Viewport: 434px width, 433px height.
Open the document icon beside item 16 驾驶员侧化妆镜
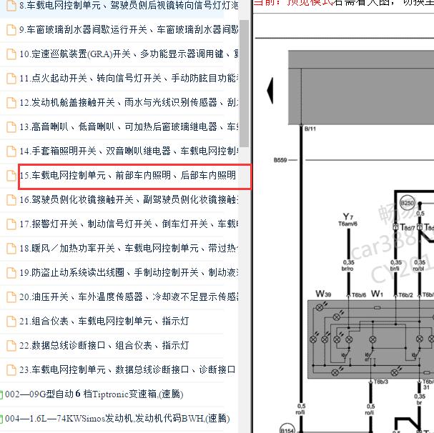point(11,200)
